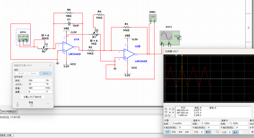Select resistor R6 1MΩ
The width and height of the screenshot is (254, 138).
click(x=69, y=13)
